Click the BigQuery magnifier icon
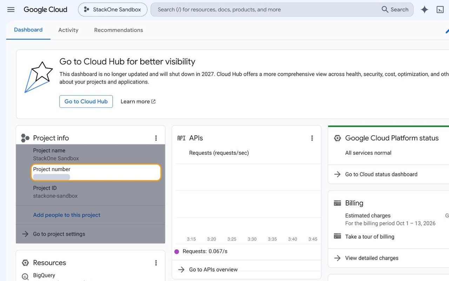The height and width of the screenshot is (281, 449). 25,276
